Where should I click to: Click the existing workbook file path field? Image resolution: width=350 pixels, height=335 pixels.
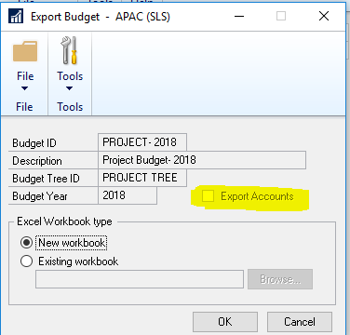[140, 279]
